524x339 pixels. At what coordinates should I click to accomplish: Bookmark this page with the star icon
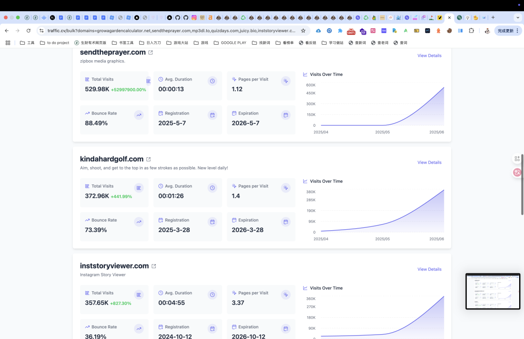[303, 31]
